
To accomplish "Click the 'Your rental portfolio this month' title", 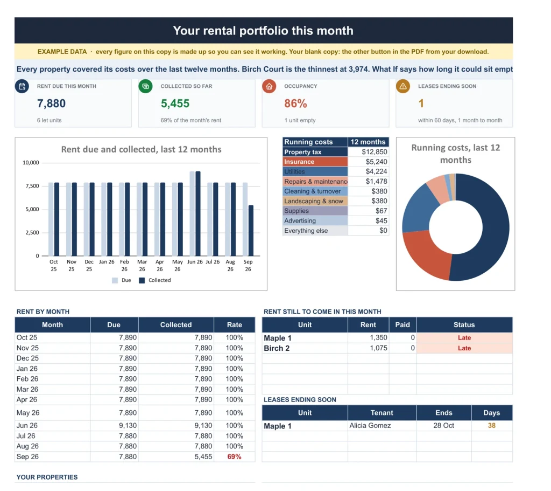I will click(263, 31).
